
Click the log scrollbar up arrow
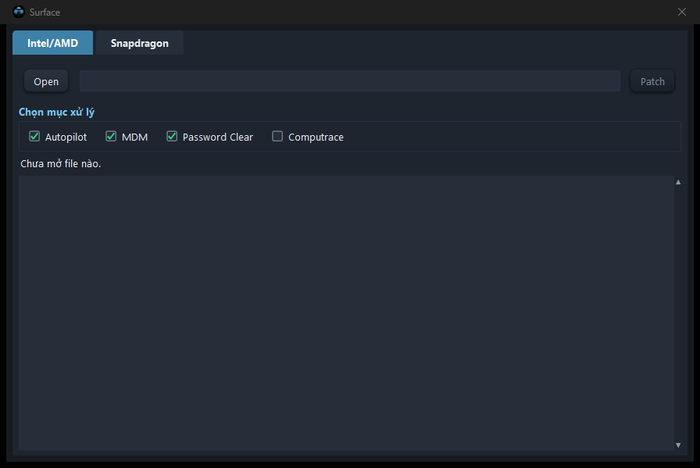678,182
